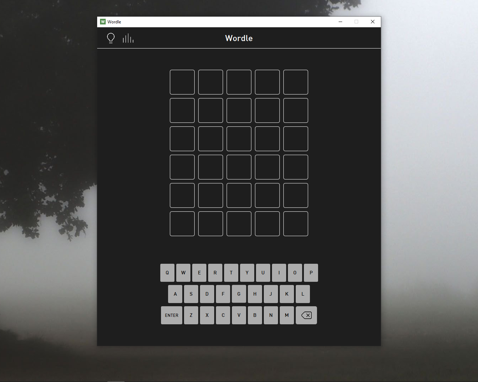Submit a guess with the ENTER key
478x382 pixels.
(171, 315)
